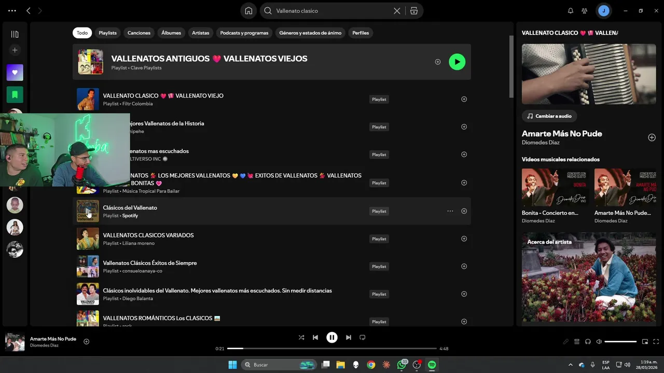Open the Liliana moreno profile link
Image resolution: width=664 pixels, height=373 pixels.
pos(139,243)
